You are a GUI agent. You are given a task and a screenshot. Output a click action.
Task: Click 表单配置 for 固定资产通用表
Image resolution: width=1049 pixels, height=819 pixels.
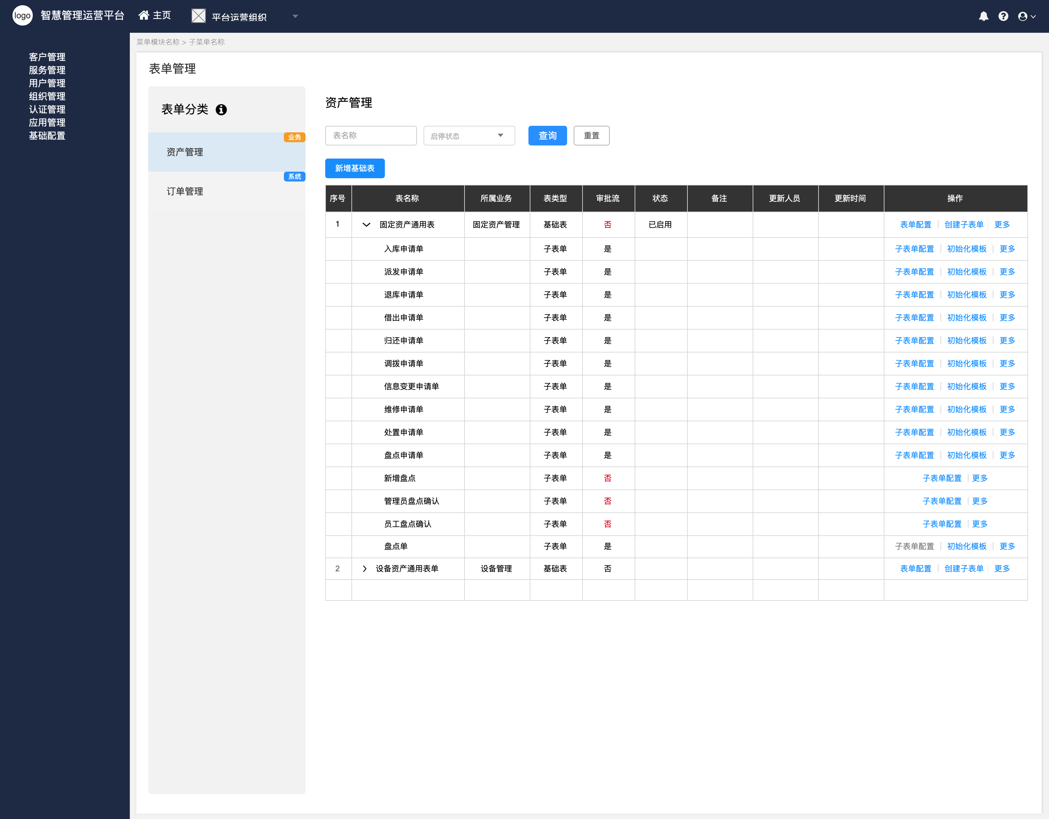pyautogui.click(x=916, y=225)
